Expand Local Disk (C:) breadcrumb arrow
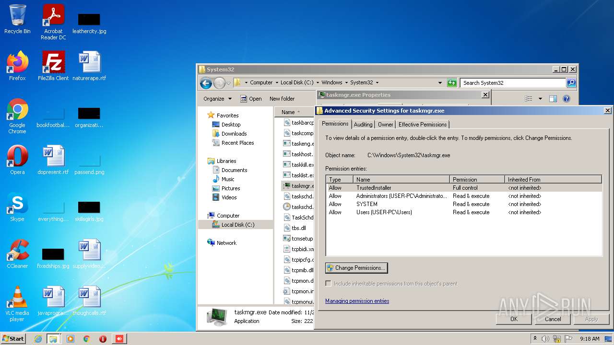Viewport: 614px width, 345px height. [x=318, y=83]
